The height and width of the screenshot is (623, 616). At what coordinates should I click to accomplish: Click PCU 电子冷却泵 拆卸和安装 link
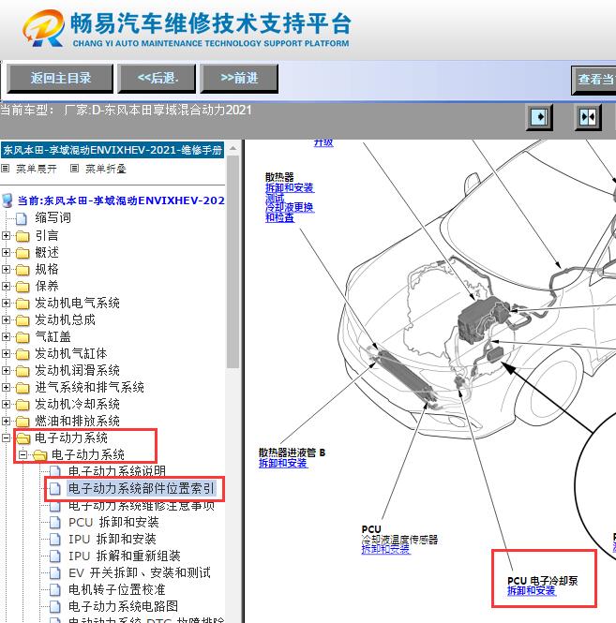coord(532,591)
